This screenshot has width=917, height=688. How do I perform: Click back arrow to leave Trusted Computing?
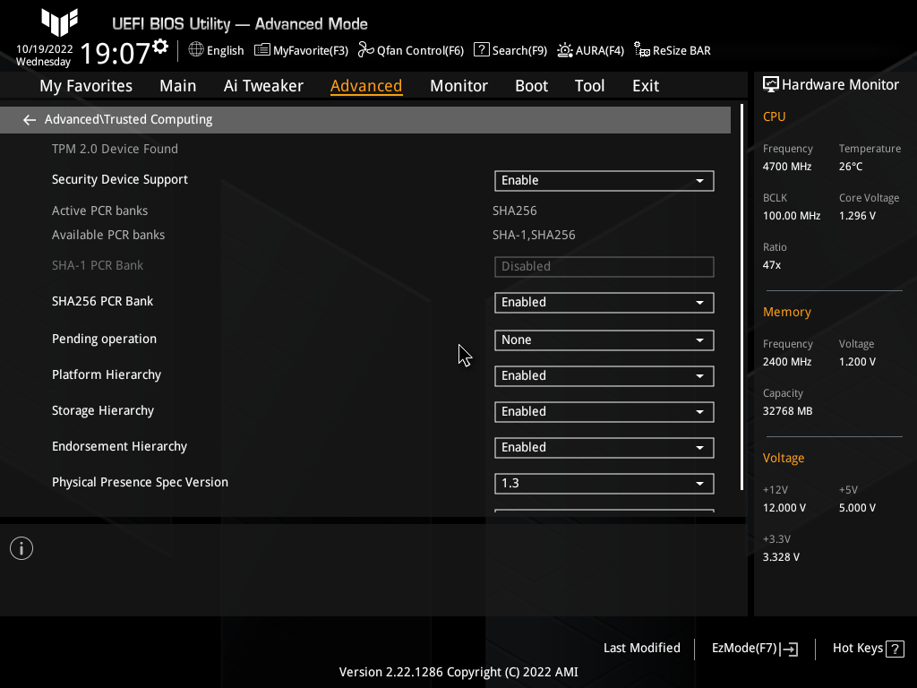(29, 119)
